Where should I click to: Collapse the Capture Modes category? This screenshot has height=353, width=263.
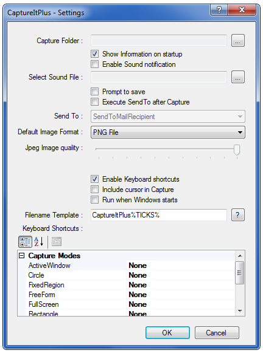(22, 256)
